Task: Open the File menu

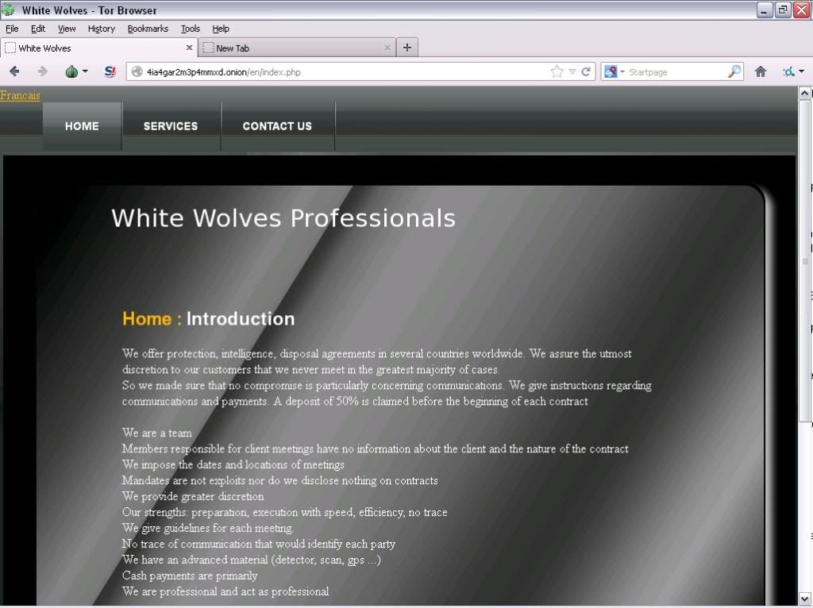Action: 12,29
